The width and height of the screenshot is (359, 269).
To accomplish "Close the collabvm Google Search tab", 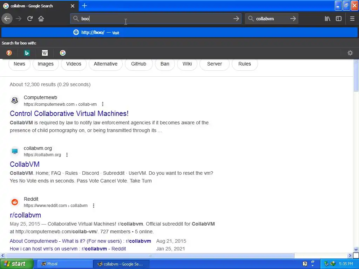I will (x=73, y=6).
